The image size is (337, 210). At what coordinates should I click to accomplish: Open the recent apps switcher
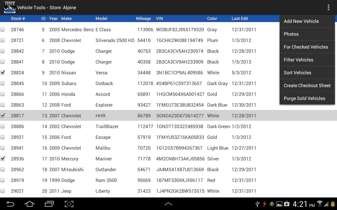pos(49,204)
